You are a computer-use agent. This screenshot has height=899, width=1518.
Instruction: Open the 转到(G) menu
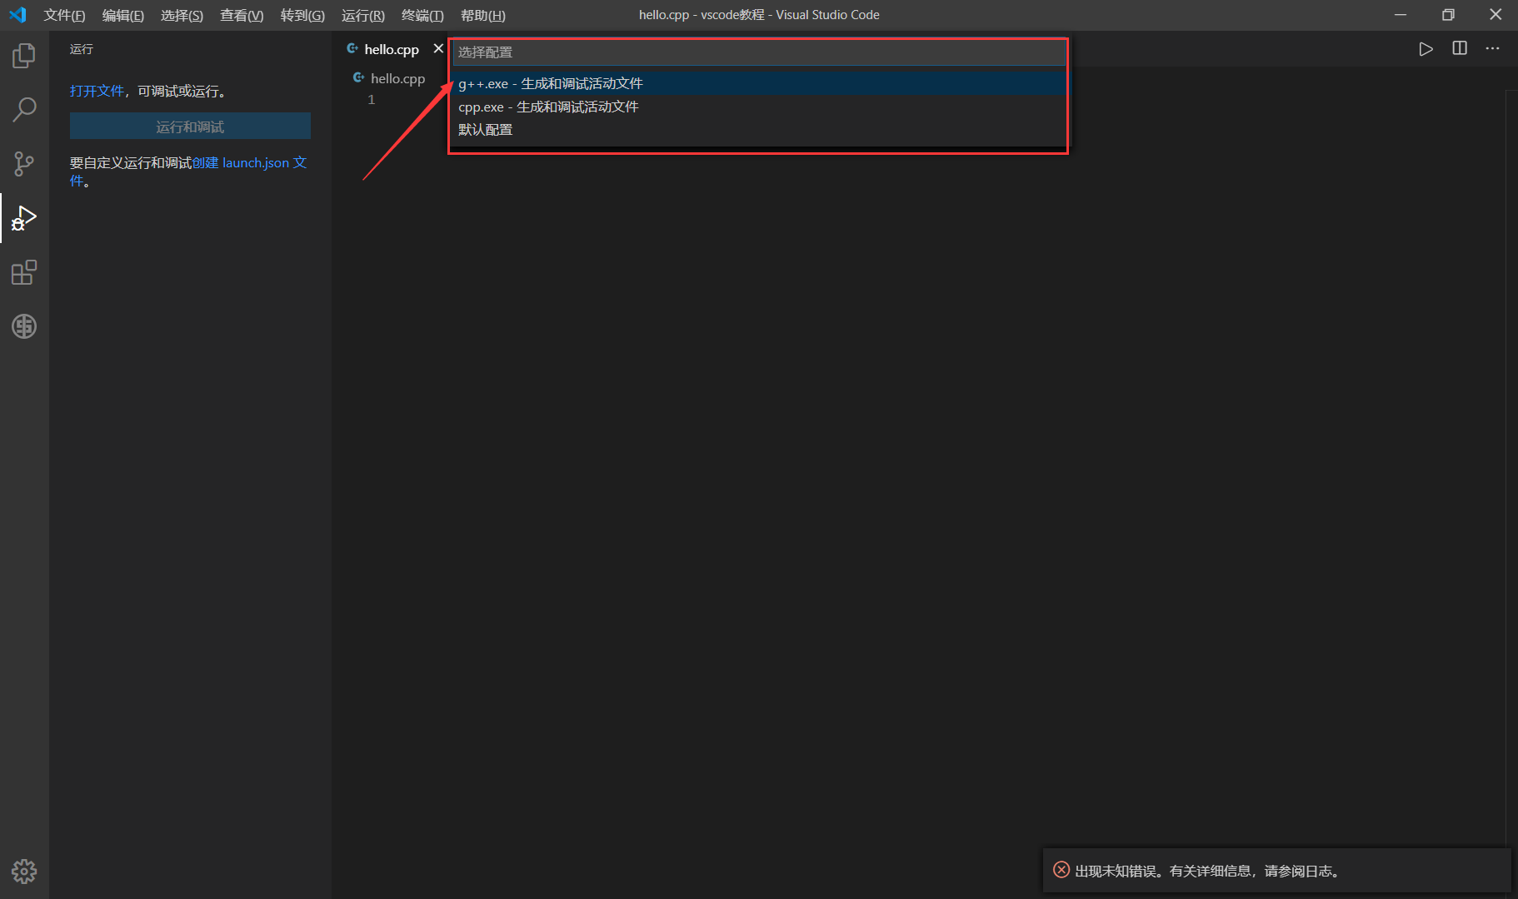tap(302, 15)
